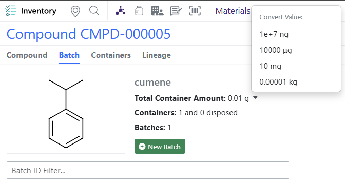The image size is (345, 185).
Task: Open the bottle containers icon
Action: 139,11
